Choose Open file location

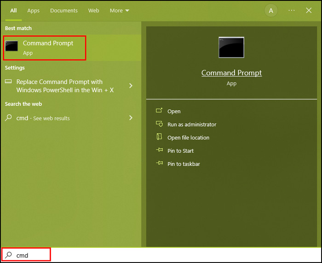188,138
